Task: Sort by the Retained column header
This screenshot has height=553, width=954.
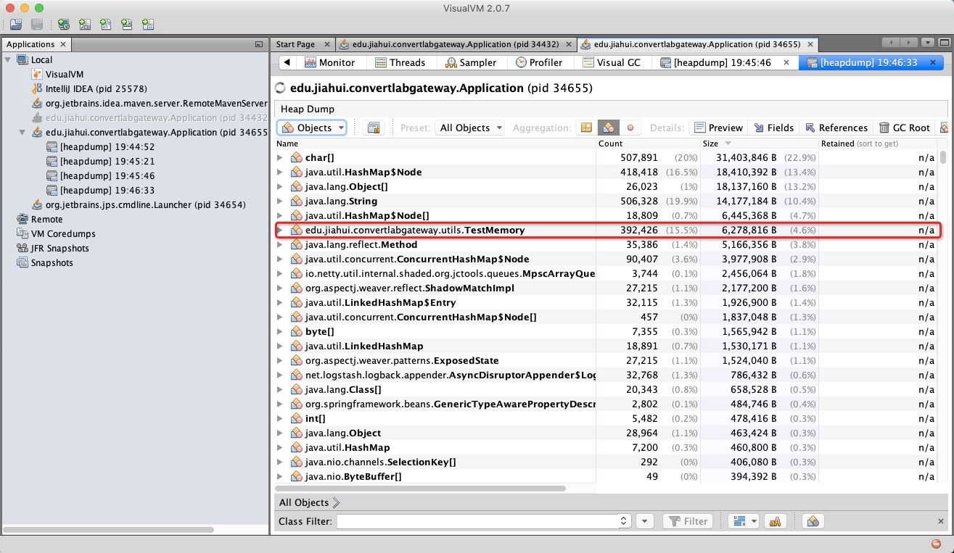Action: (878, 144)
